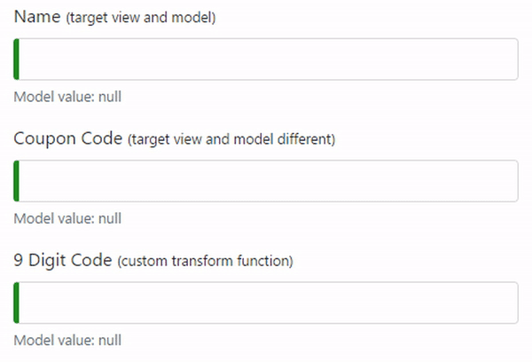This screenshot has height=362, width=532.
Task: Click the "(target view and model)" hint text
Action: click(140, 18)
